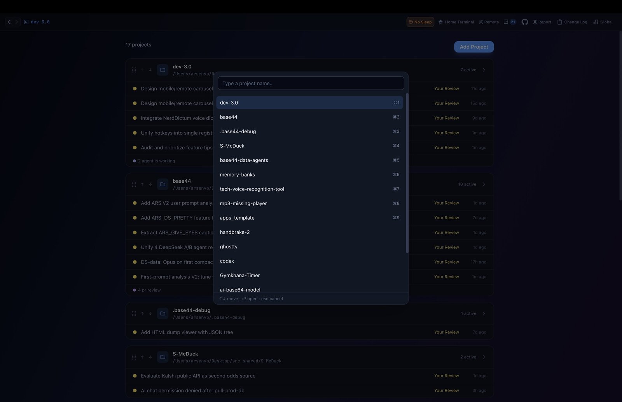
Task: Open the GitHub icon
Action: point(525,22)
